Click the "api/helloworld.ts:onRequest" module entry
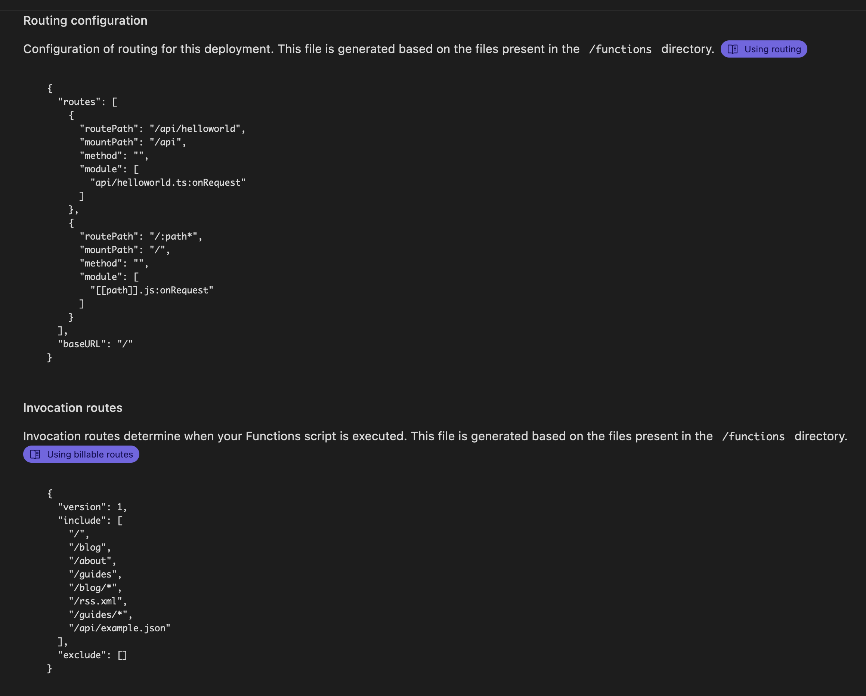Screen dimensions: 866x696 [168, 182]
